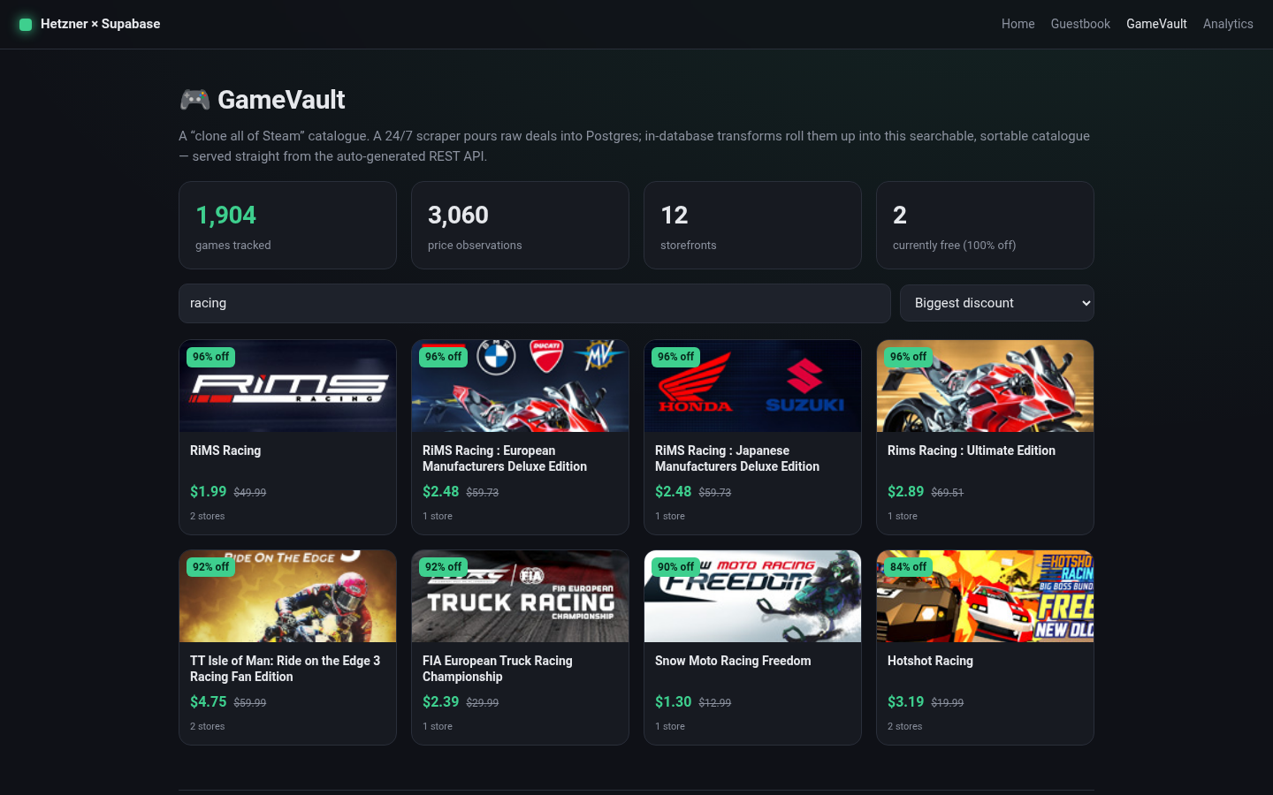Open the Honda Suzuki Japanese Manufacturers thumbnail
This screenshot has width=1273, height=795.
752,386
